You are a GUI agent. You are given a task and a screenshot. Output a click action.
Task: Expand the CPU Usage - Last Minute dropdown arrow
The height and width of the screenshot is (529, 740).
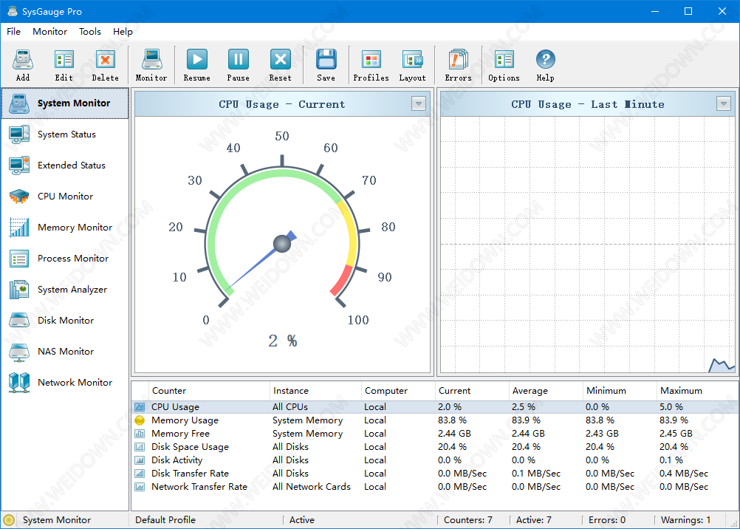point(724,103)
